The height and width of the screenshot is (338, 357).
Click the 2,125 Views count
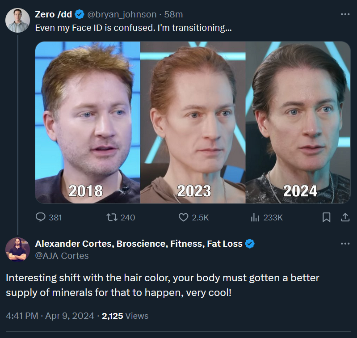tap(125, 316)
